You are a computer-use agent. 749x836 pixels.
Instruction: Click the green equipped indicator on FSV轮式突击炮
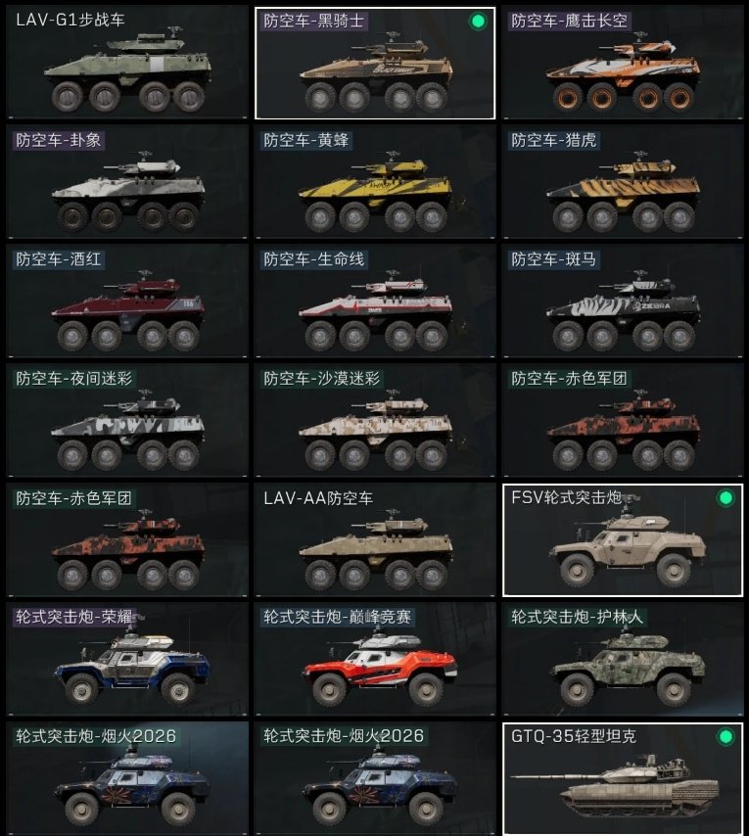726,498
